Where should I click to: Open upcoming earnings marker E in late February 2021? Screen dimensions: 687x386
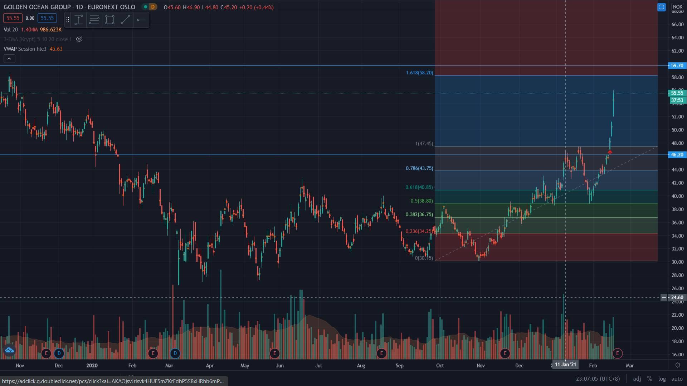[x=617, y=353]
